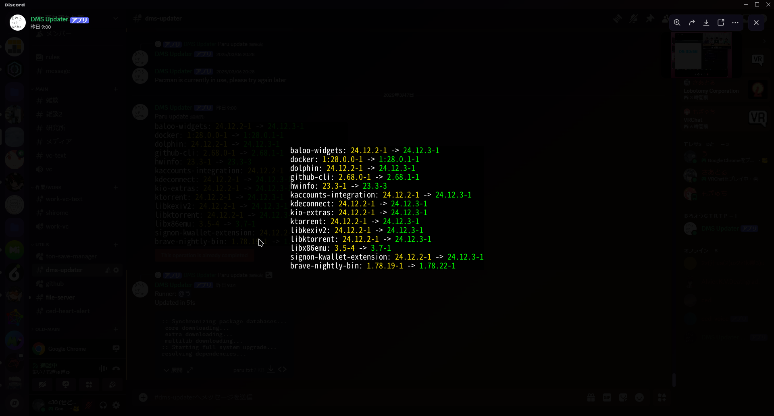Click the DMS Updater name above the timestamp
Screen dimensions: 774x416
[49, 19]
